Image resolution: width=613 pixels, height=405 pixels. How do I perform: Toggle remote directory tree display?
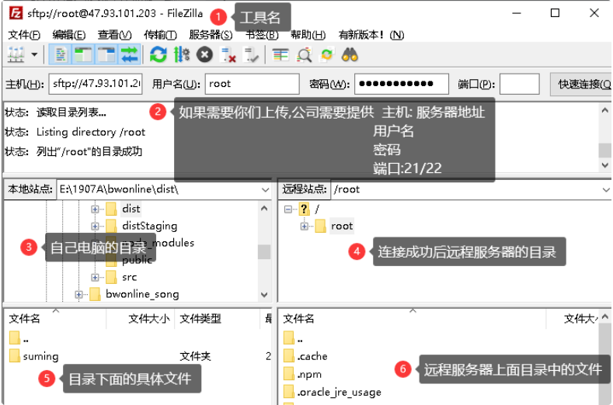[106, 55]
